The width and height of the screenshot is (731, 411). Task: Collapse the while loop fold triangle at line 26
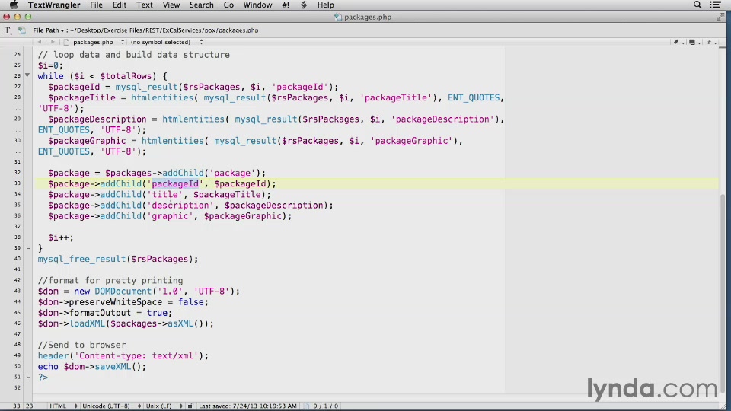pyautogui.click(x=27, y=75)
